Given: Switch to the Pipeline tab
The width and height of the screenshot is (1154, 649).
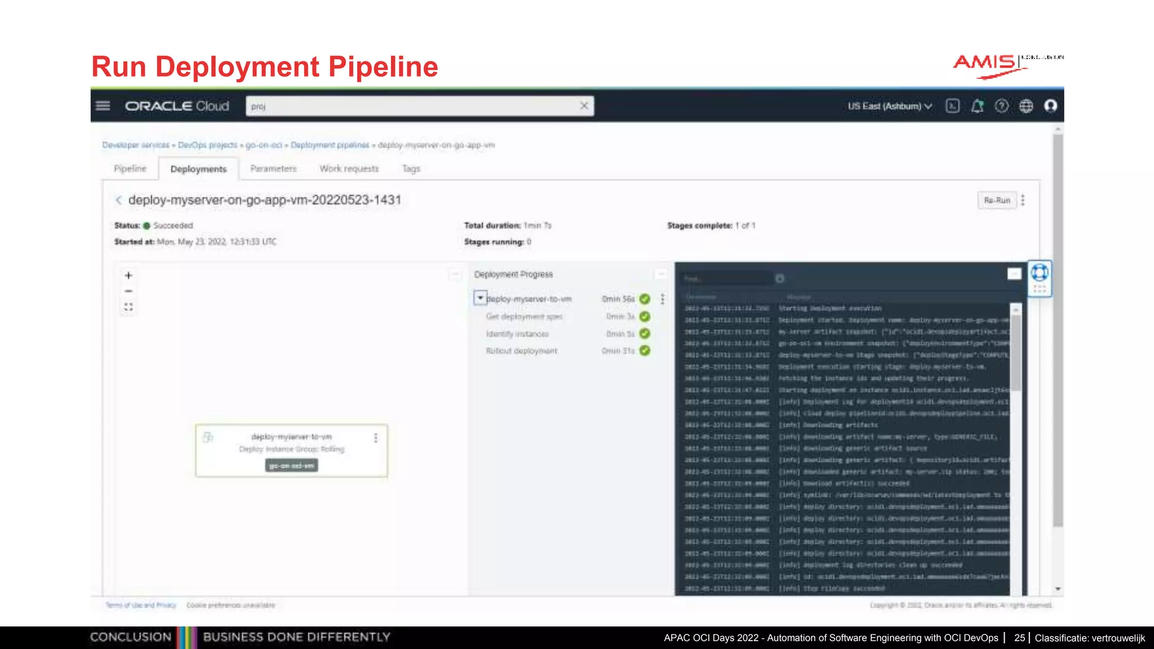Looking at the screenshot, I should click(x=130, y=168).
